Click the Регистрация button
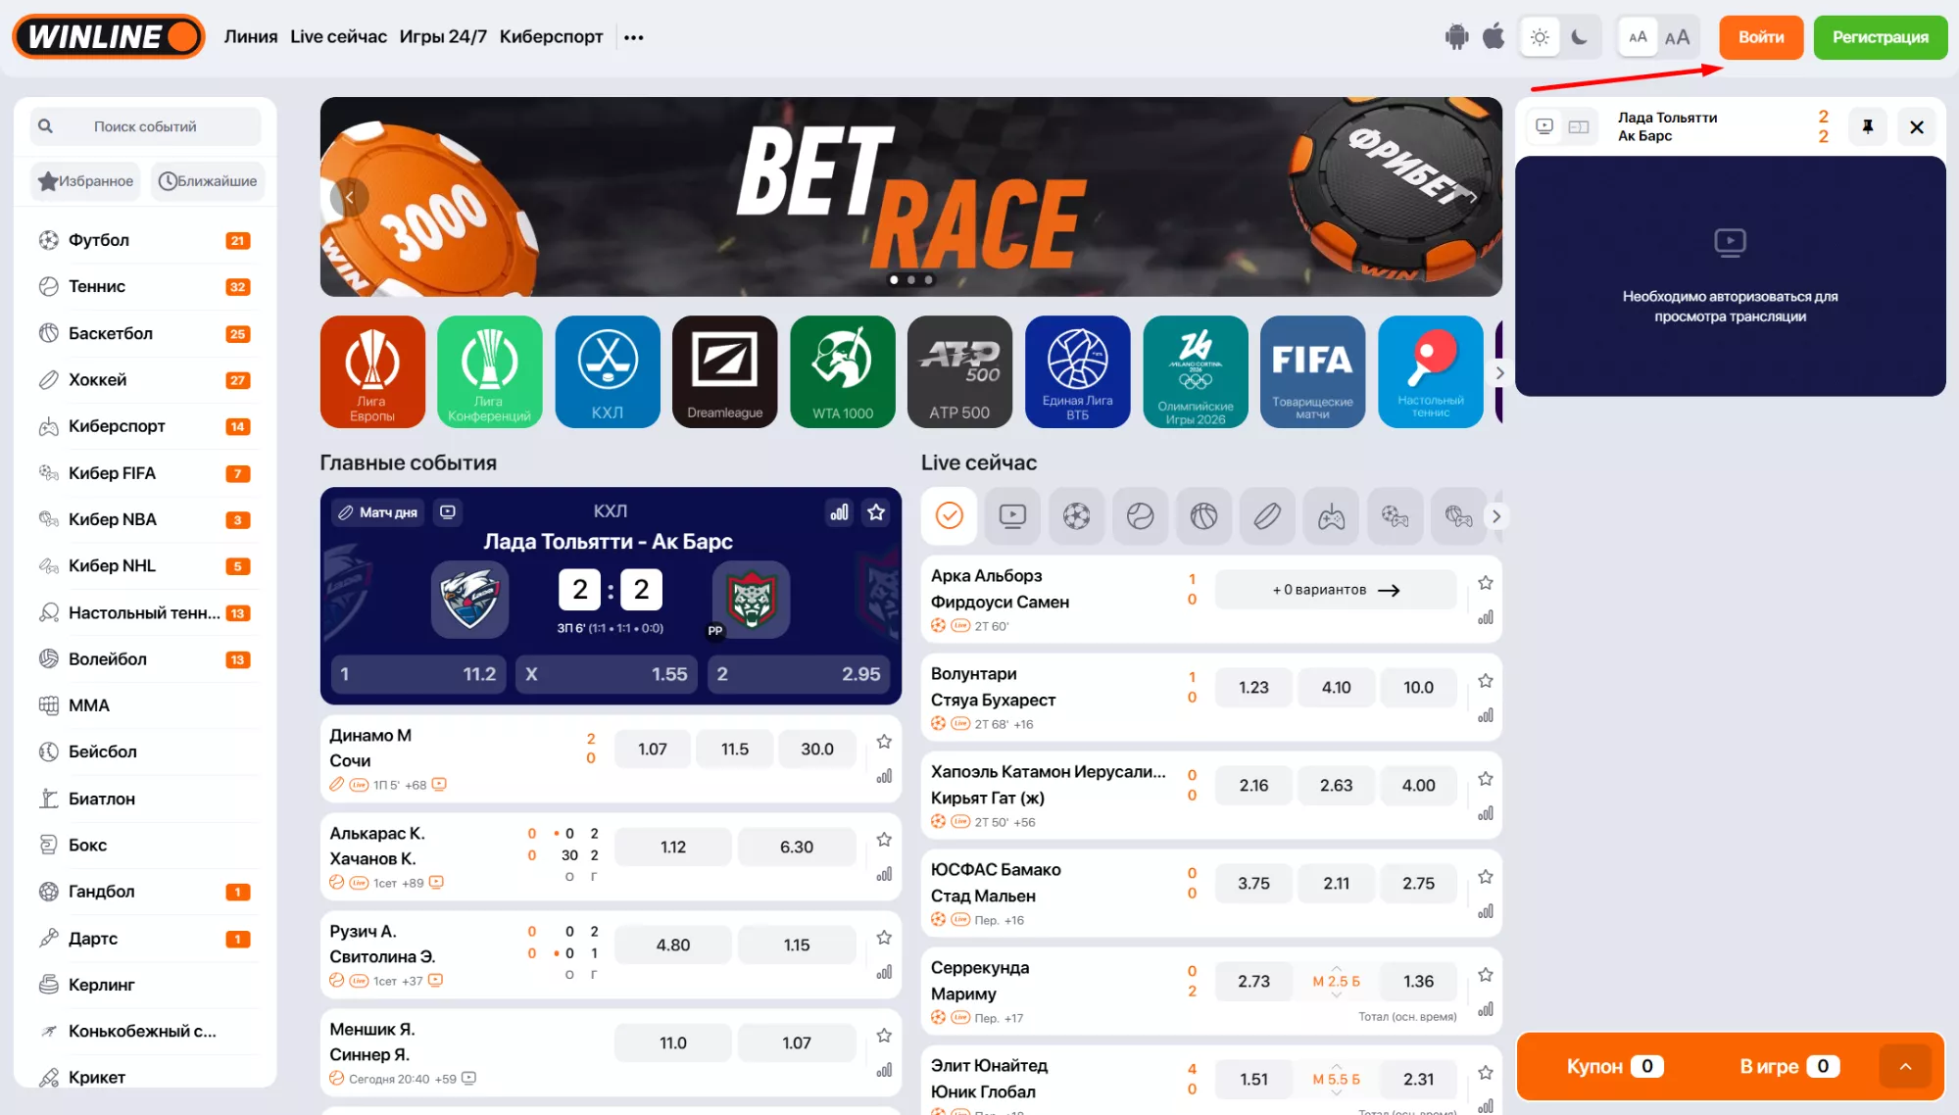1959x1115 pixels. [1880, 37]
